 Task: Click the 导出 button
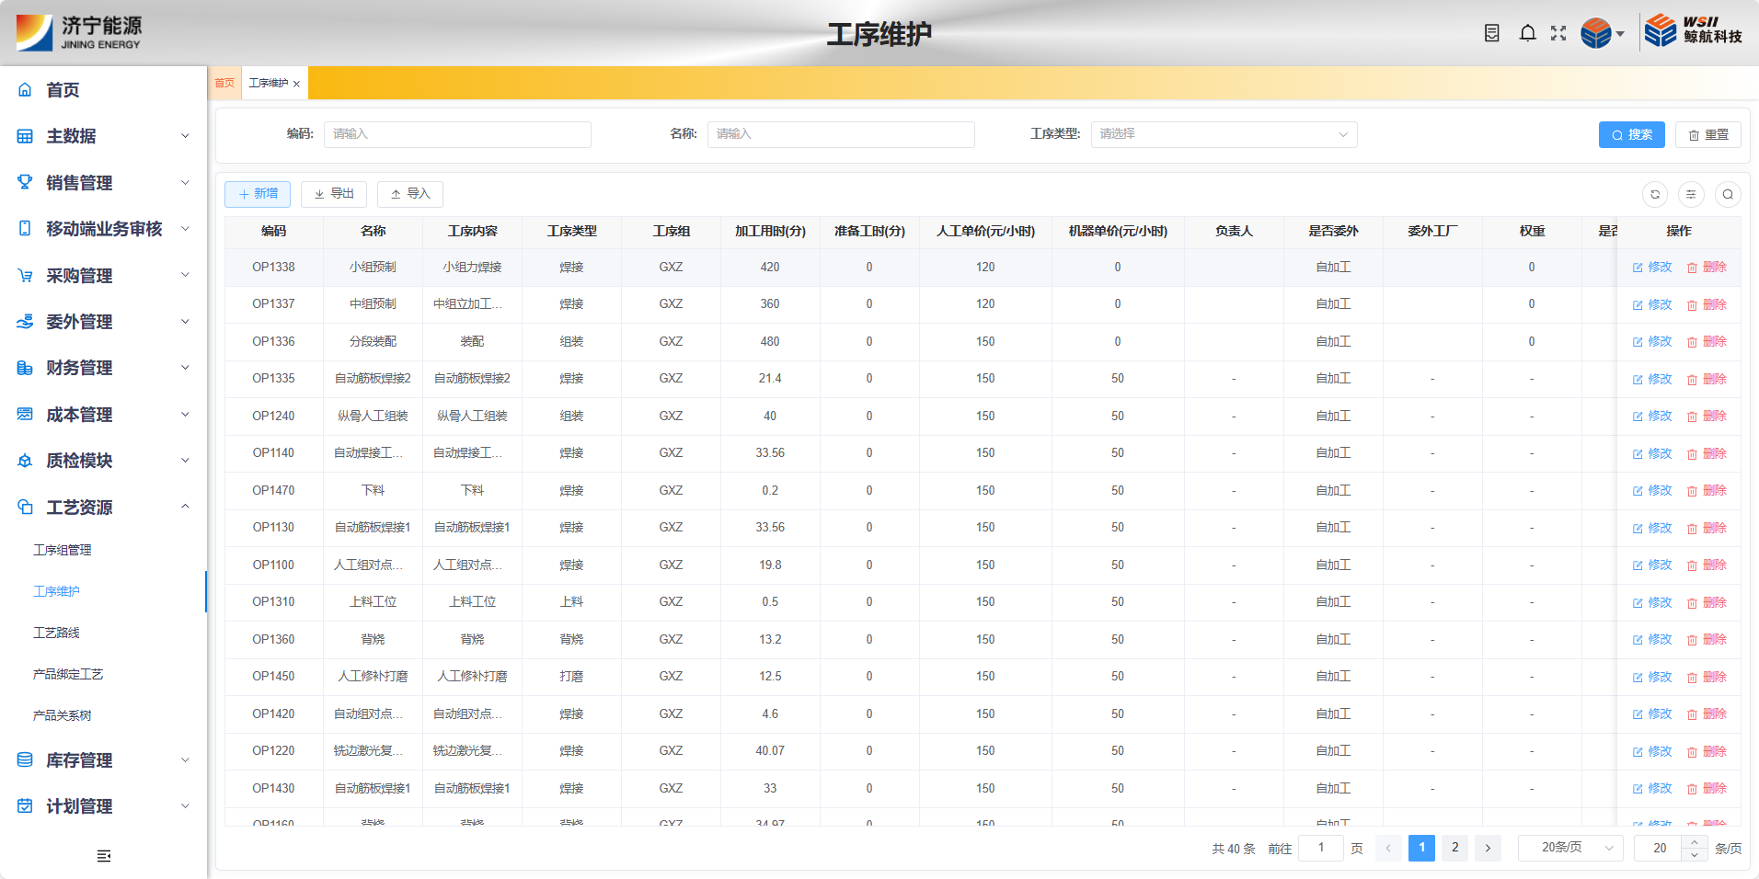(x=334, y=194)
